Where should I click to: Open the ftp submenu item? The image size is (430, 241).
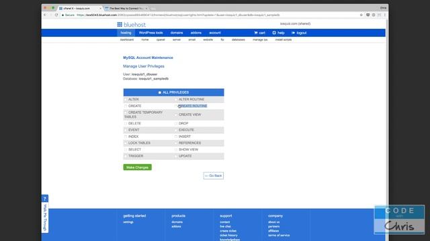[222, 40]
